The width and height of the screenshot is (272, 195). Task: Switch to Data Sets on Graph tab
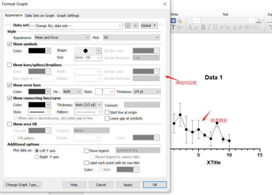[39, 16]
